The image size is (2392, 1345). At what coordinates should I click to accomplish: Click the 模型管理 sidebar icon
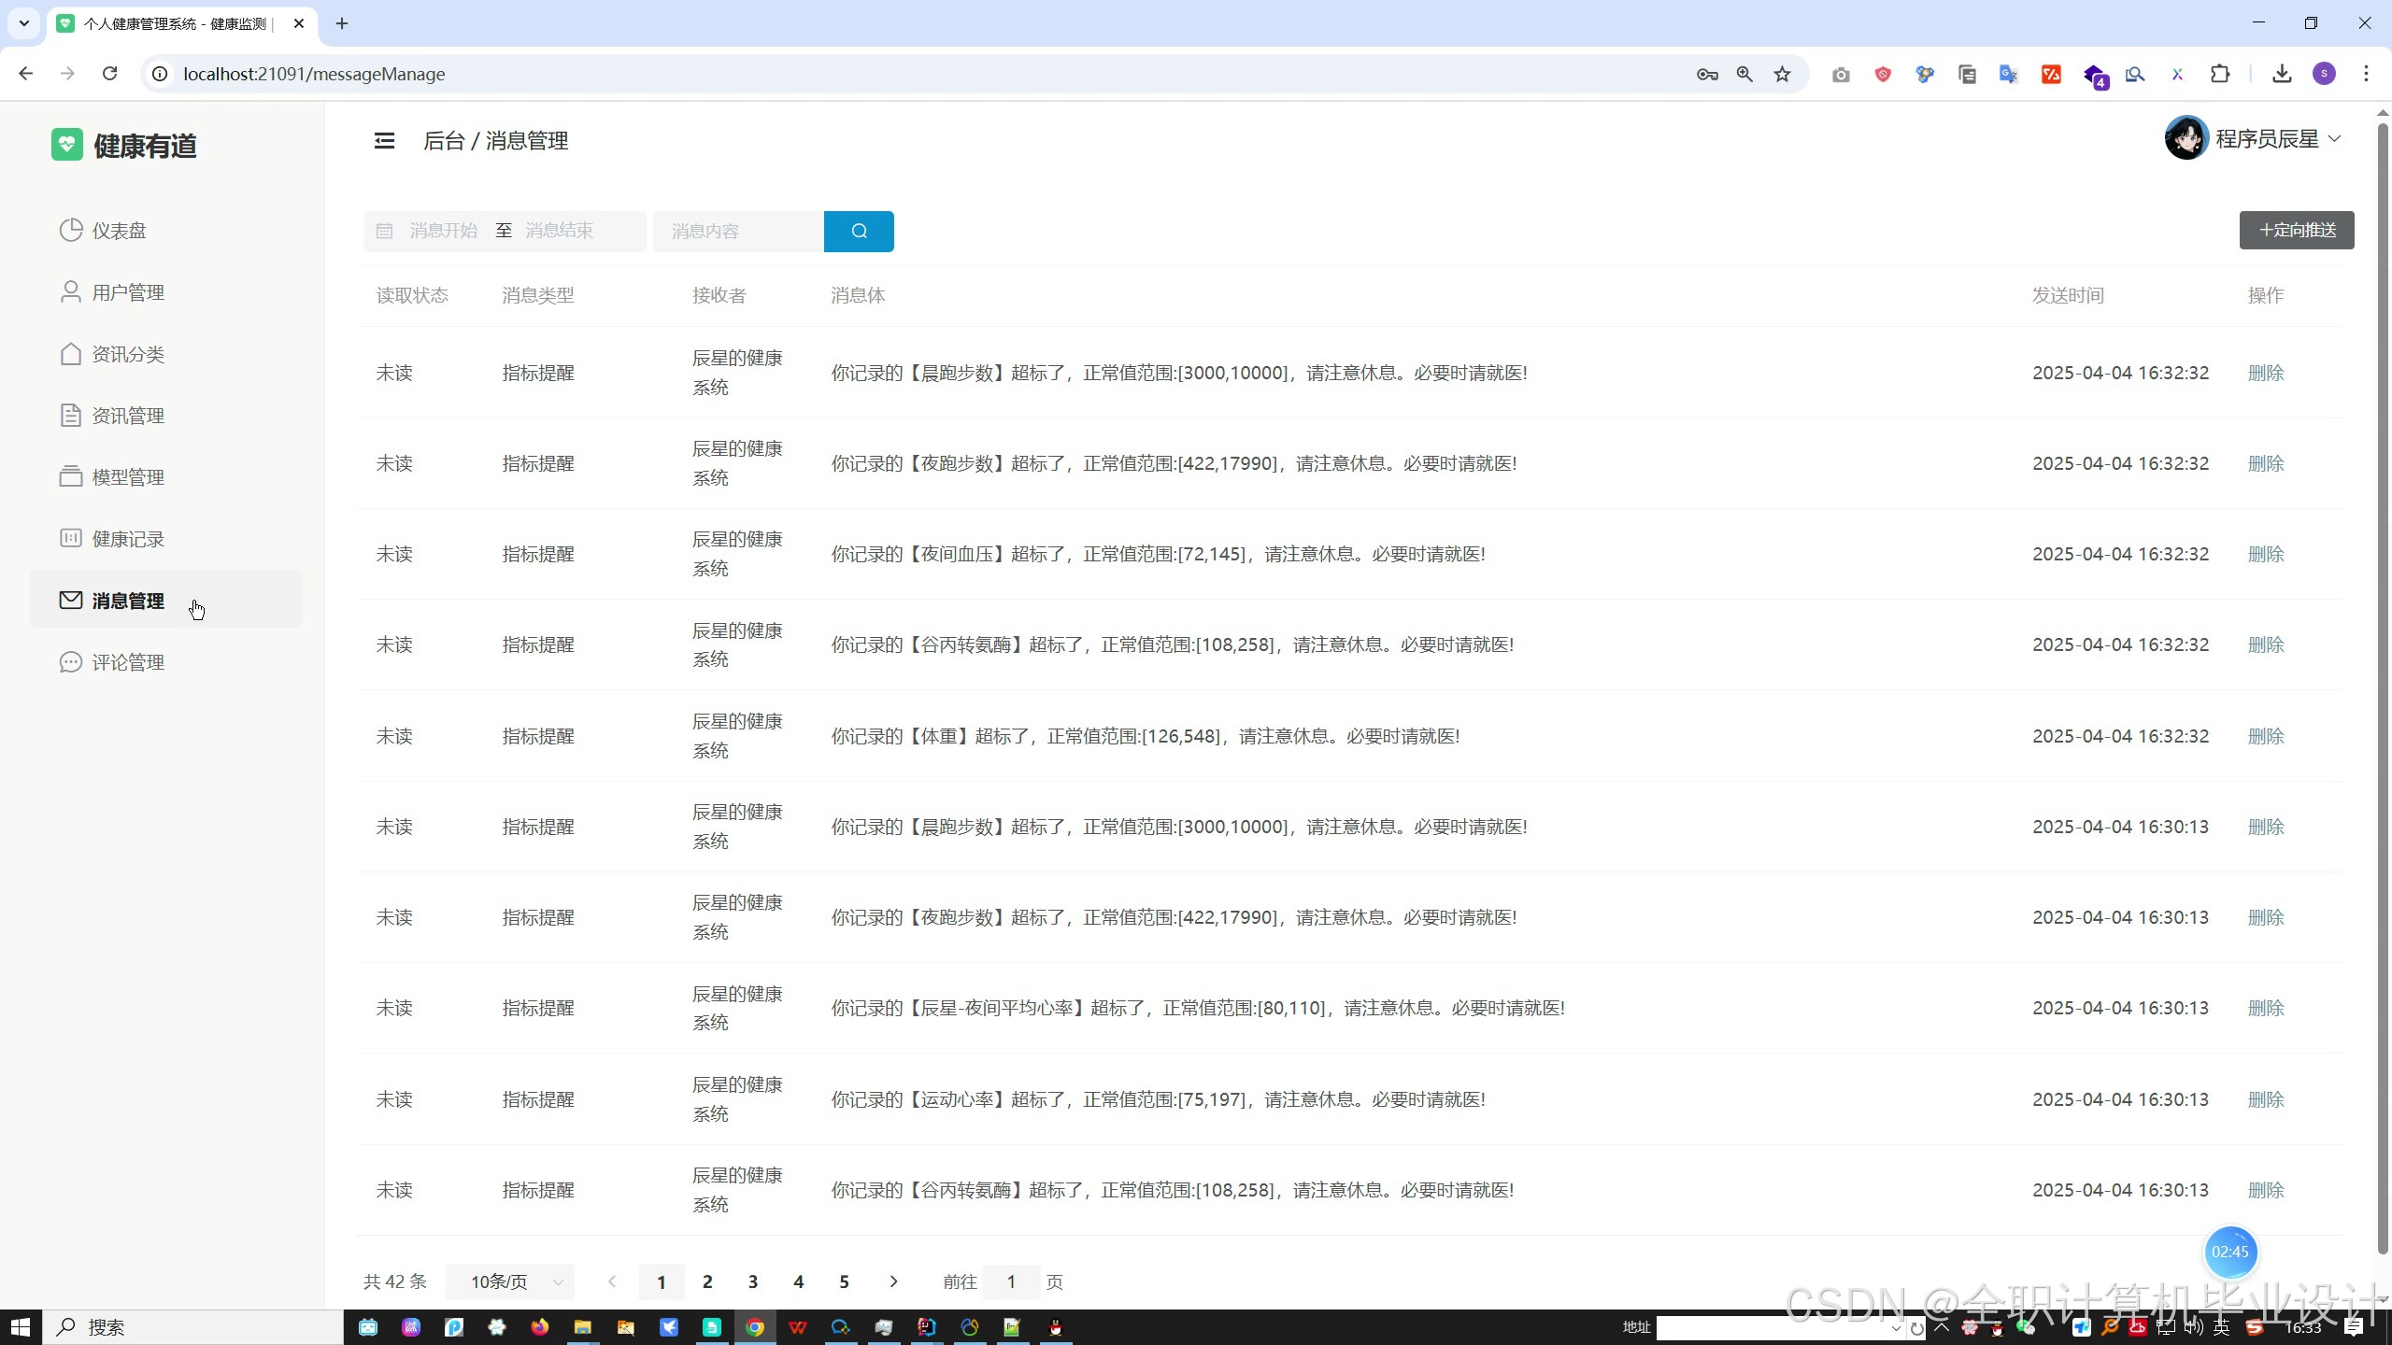coord(71,476)
